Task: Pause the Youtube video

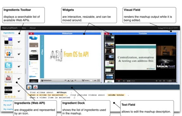Action: pos(119,81)
